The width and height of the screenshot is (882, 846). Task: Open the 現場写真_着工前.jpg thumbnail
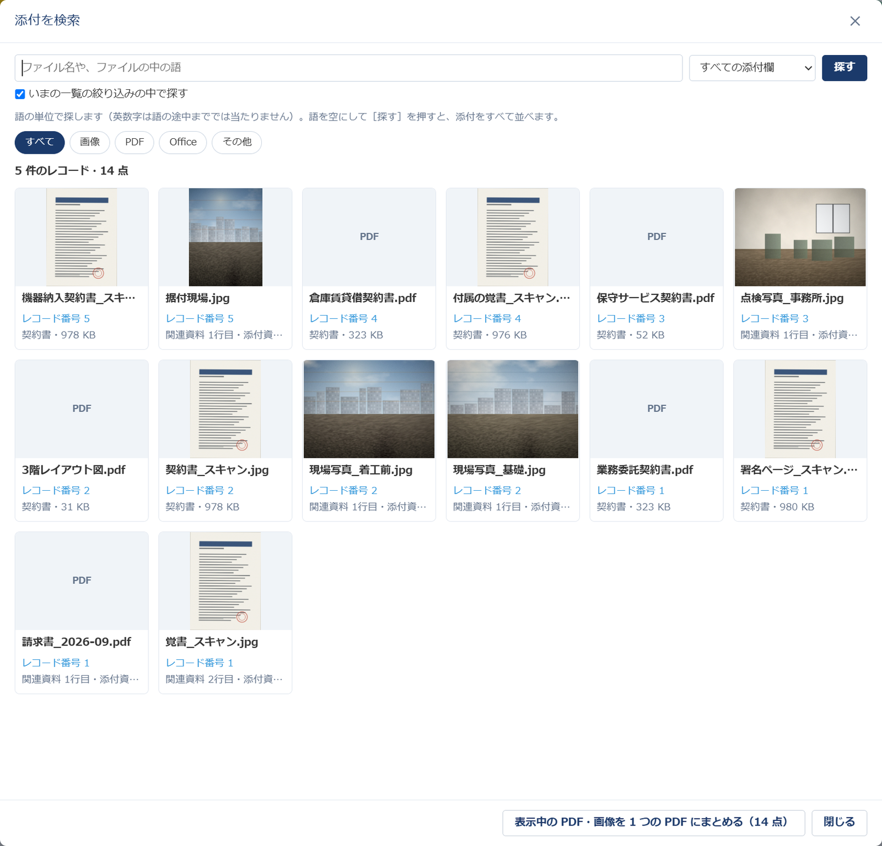[369, 409]
